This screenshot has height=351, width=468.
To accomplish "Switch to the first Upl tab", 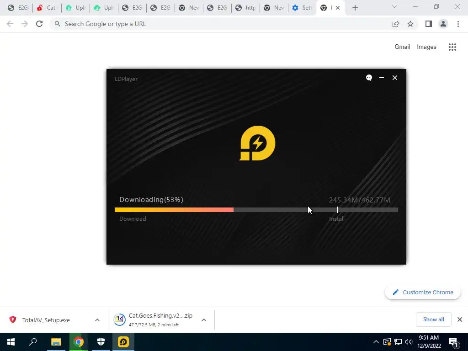I will click(75, 8).
